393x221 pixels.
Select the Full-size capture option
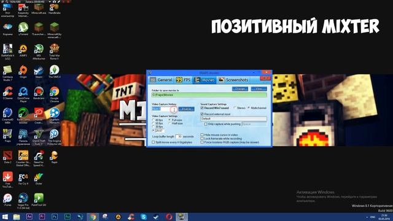pyautogui.click(x=169, y=120)
